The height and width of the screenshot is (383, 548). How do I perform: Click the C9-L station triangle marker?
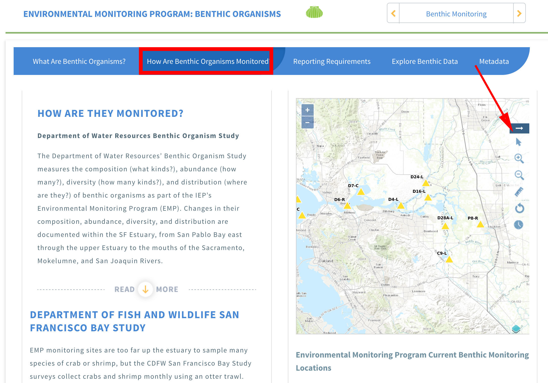coord(449,259)
